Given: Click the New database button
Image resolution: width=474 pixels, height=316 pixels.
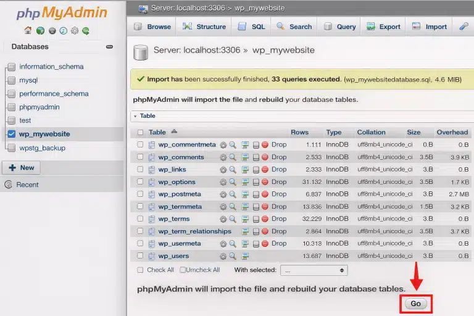Looking at the screenshot, I should tap(21, 168).
